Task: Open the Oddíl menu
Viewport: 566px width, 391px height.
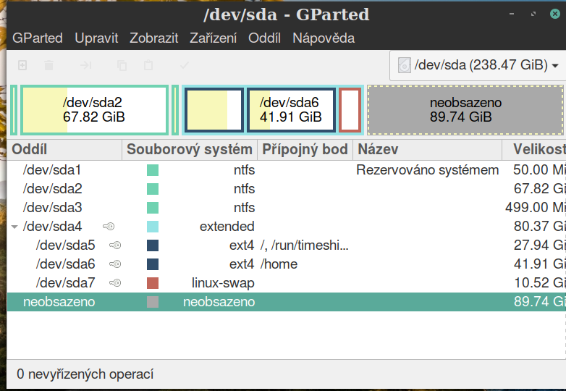Action: tap(264, 38)
